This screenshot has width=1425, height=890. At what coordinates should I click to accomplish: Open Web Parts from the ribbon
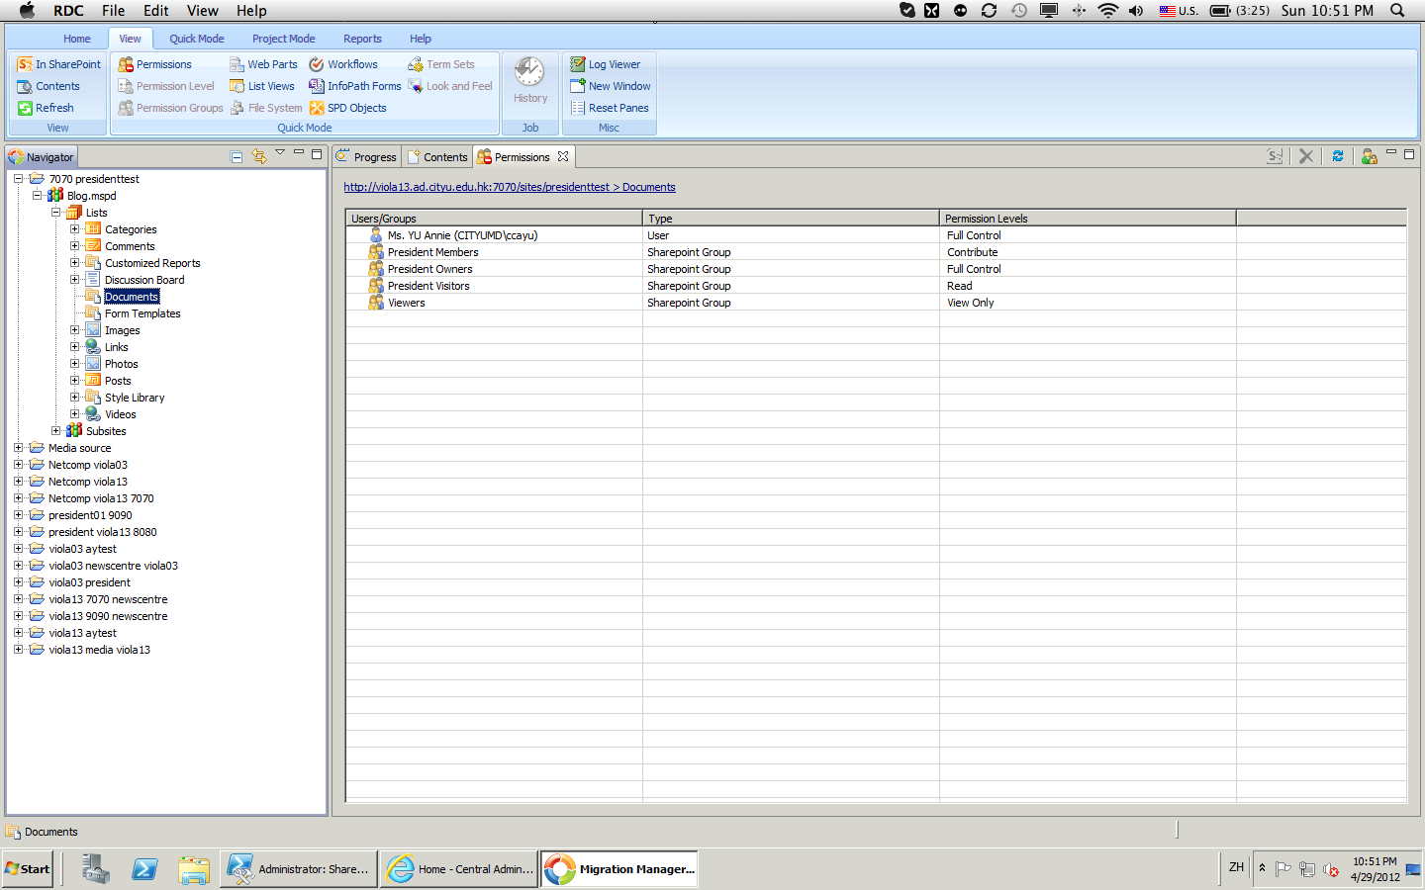(x=263, y=64)
